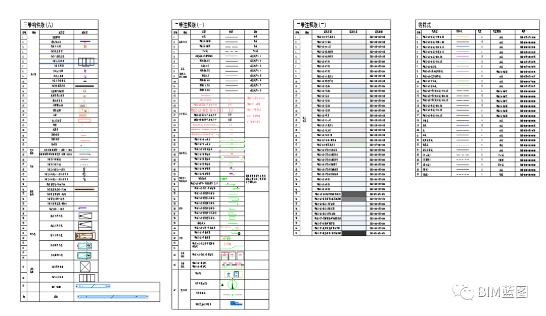The image size is (546, 316).
Task: Click the long blue bar symbol in bottom row of 三维构件族
Action: pyautogui.click(x=112, y=296)
